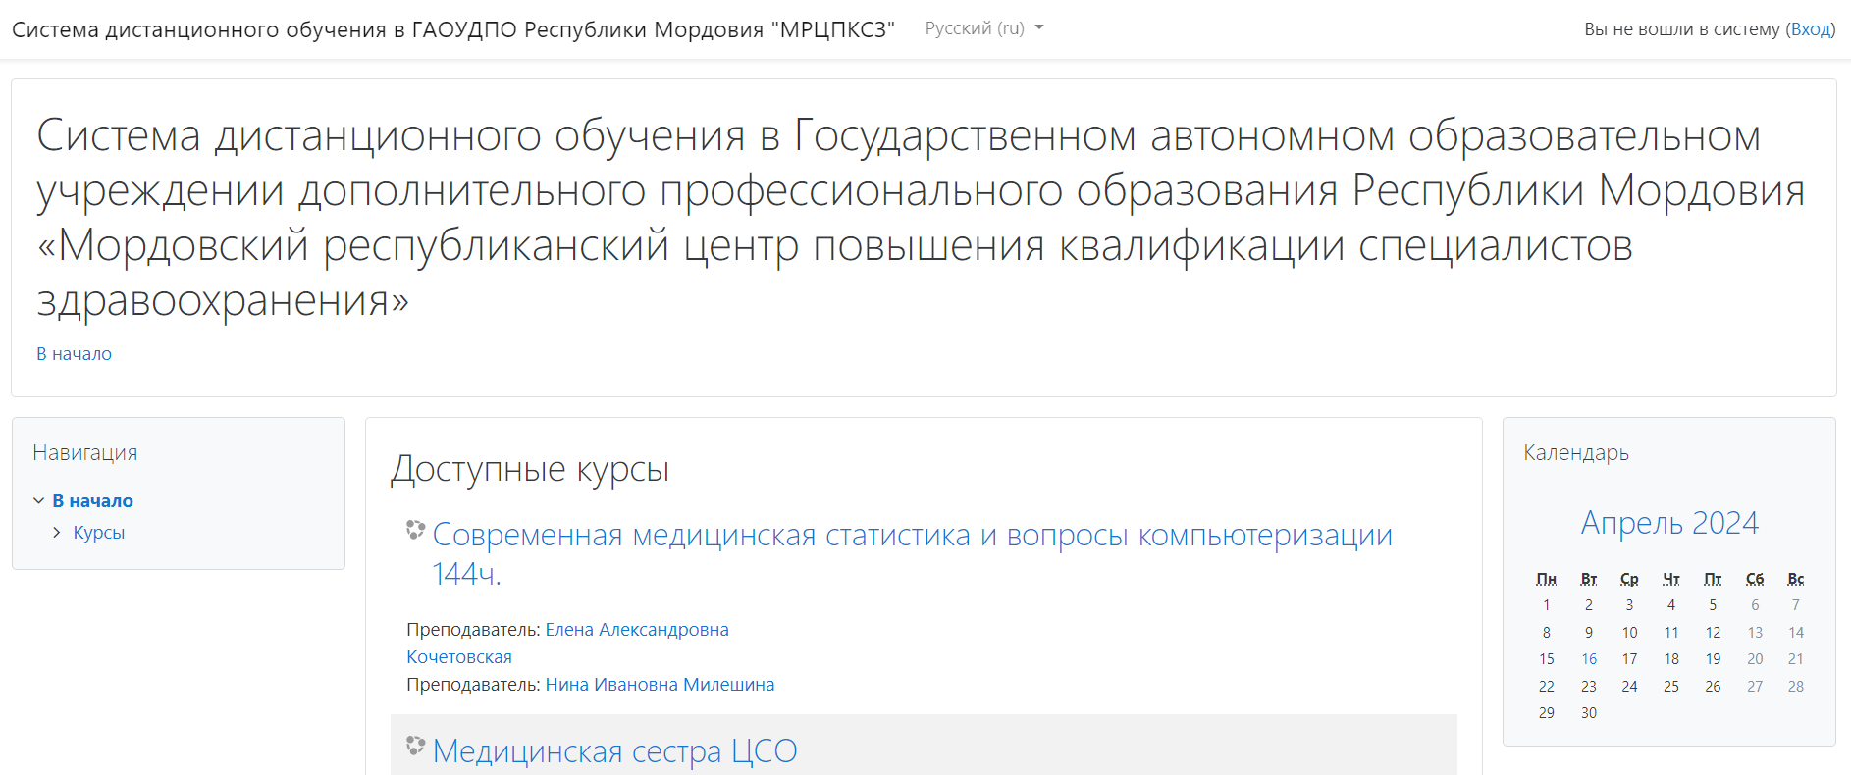Select В начало in the Навигация tree
This screenshot has height=775, width=1851.
(92, 501)
